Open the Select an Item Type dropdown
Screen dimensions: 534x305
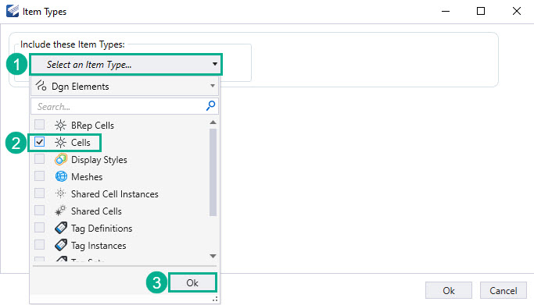(x=126, y=64)
